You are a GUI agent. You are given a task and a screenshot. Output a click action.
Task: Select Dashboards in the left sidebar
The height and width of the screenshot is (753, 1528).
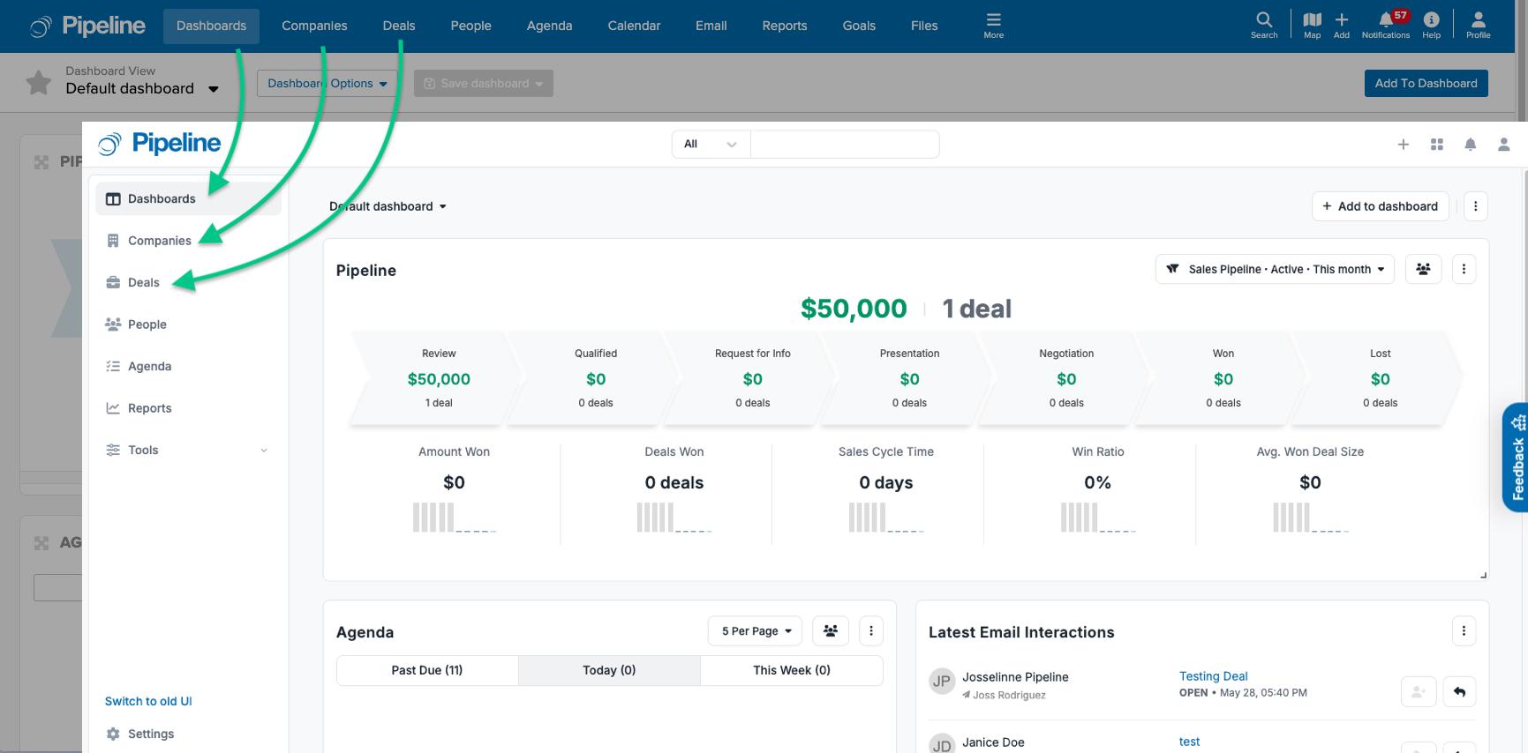(x=188, y=198)
